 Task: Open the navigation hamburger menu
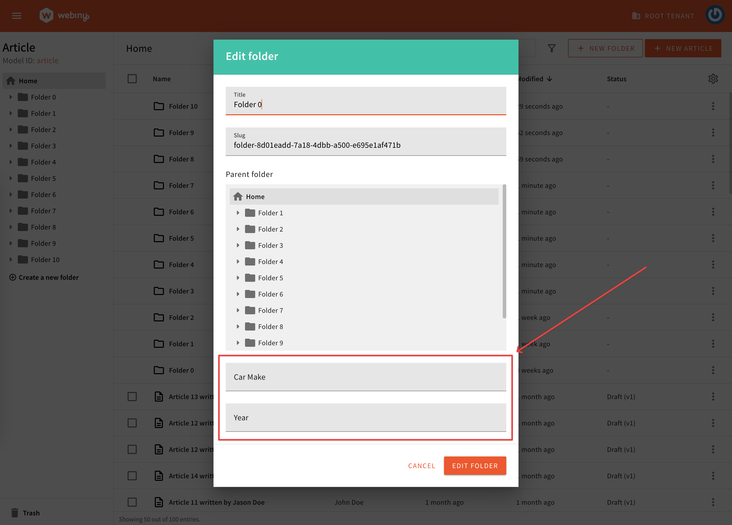coord(17,15)
